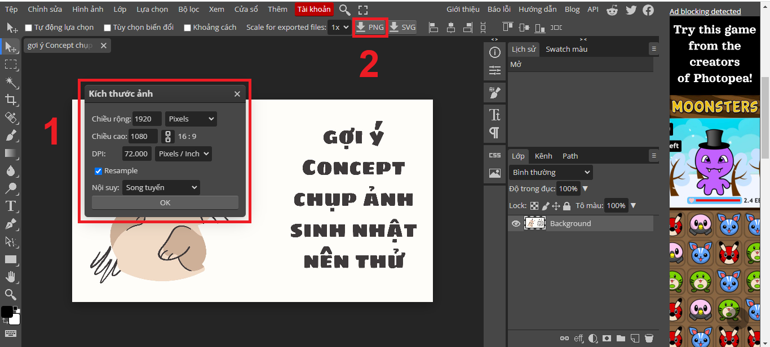Switch to the Kênh tab
This screenshot has width=770, height=347.
pyautogui.click(x=543, y=156)
